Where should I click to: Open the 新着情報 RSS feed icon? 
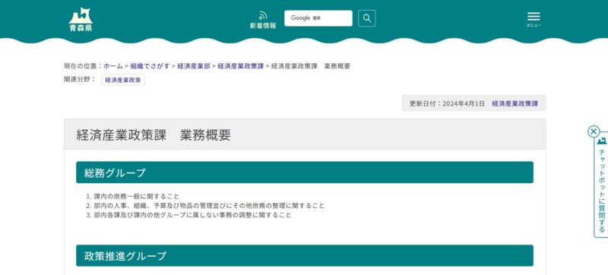coord(263,20)
